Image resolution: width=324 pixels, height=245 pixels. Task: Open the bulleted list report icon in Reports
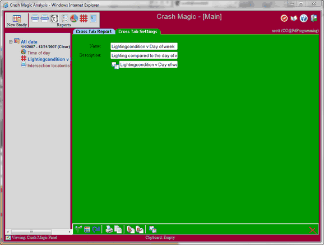point(64,18)
